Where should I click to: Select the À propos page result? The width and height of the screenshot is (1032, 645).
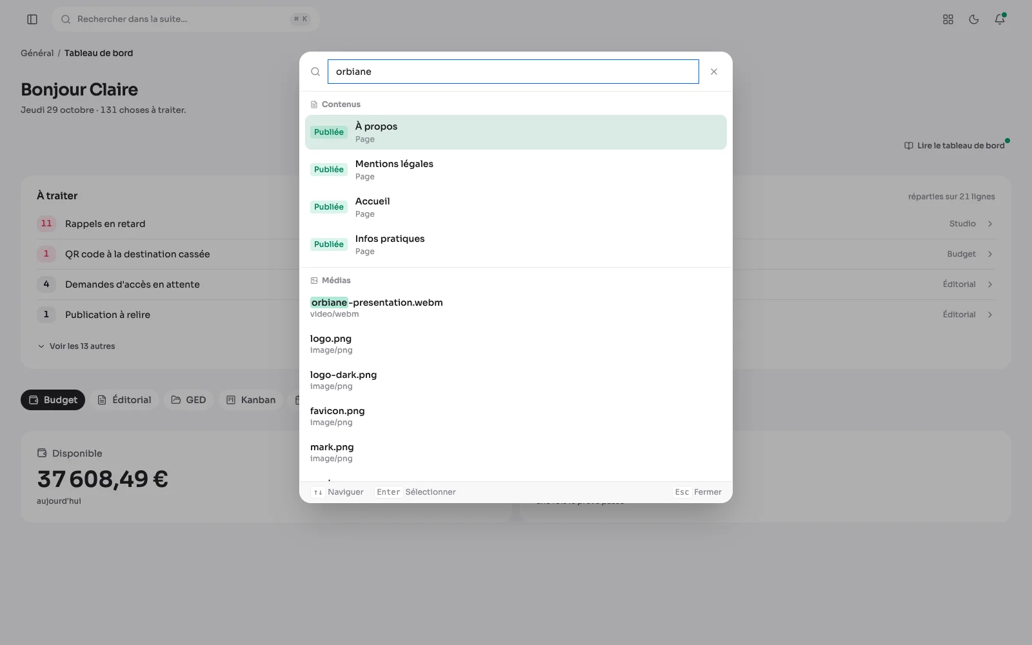click(x=516, y=132)
